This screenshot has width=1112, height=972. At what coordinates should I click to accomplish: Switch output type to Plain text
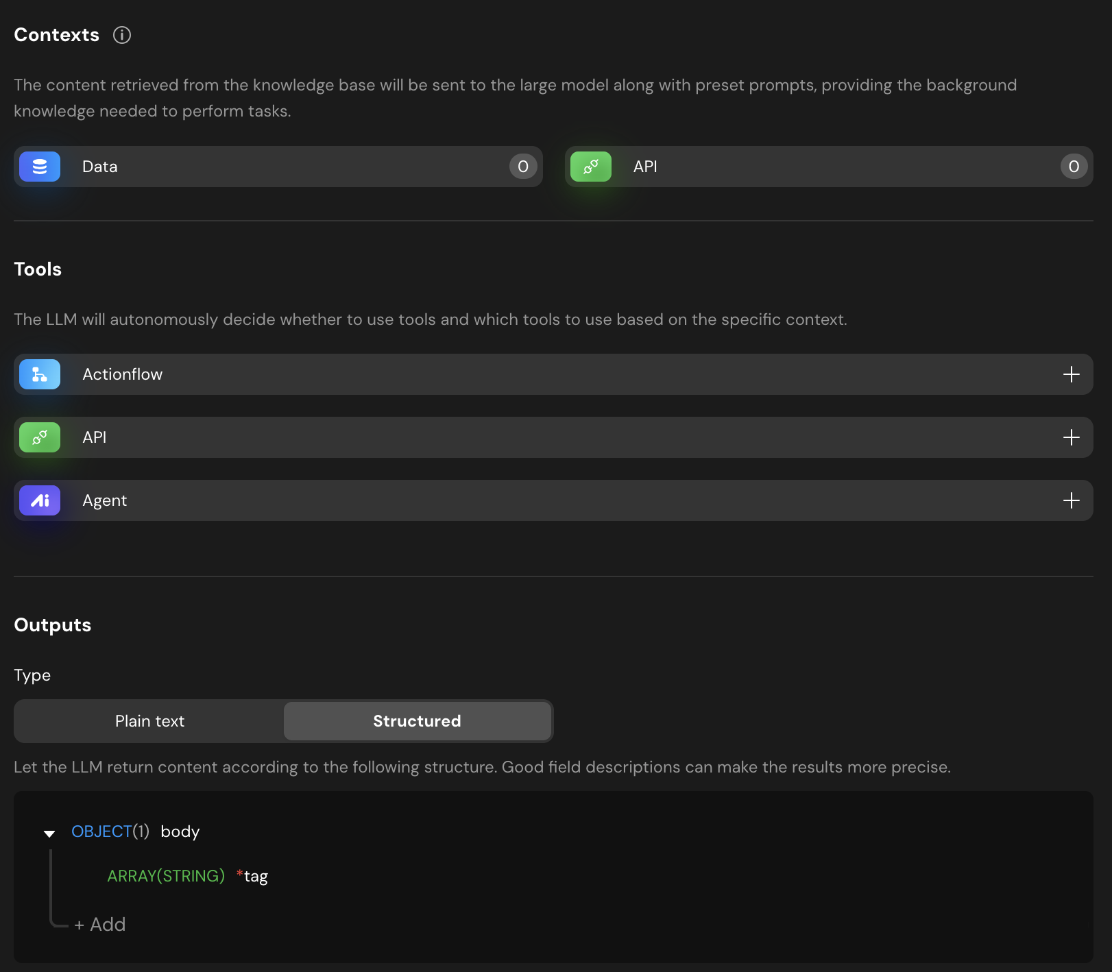[149, 721]
